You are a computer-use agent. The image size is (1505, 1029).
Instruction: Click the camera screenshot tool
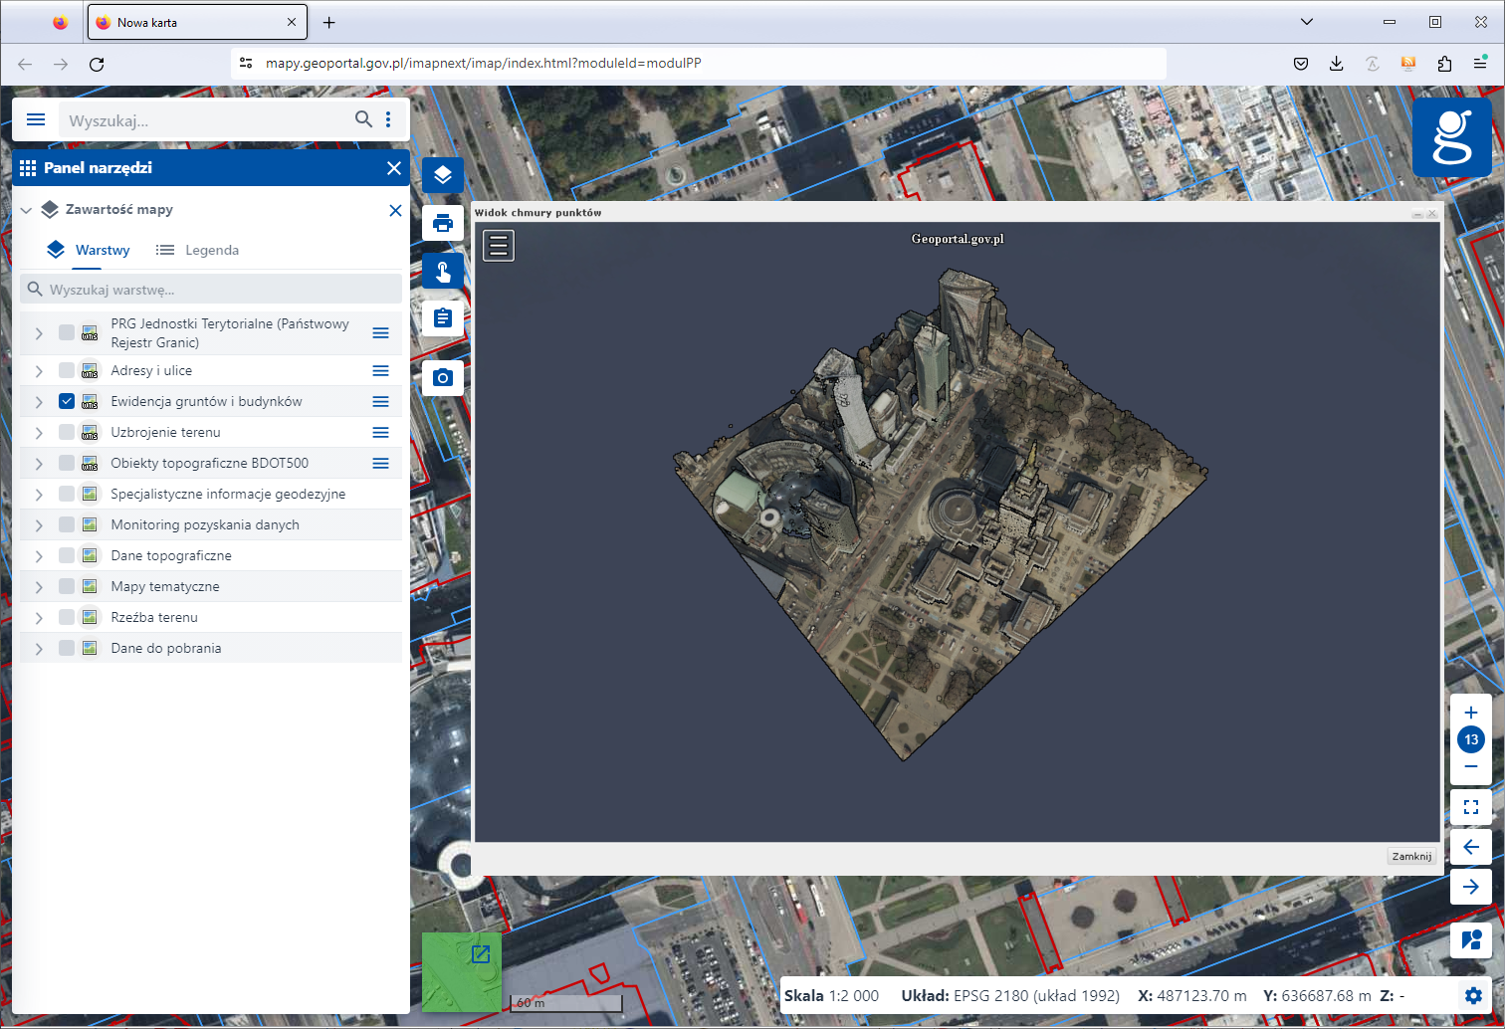[443, 378]
